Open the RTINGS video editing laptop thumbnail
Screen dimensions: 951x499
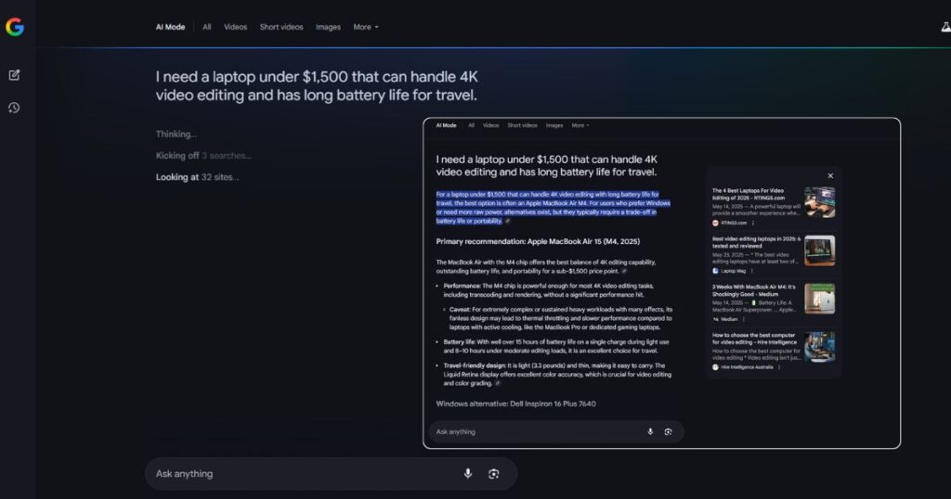(x=819, y=202)
